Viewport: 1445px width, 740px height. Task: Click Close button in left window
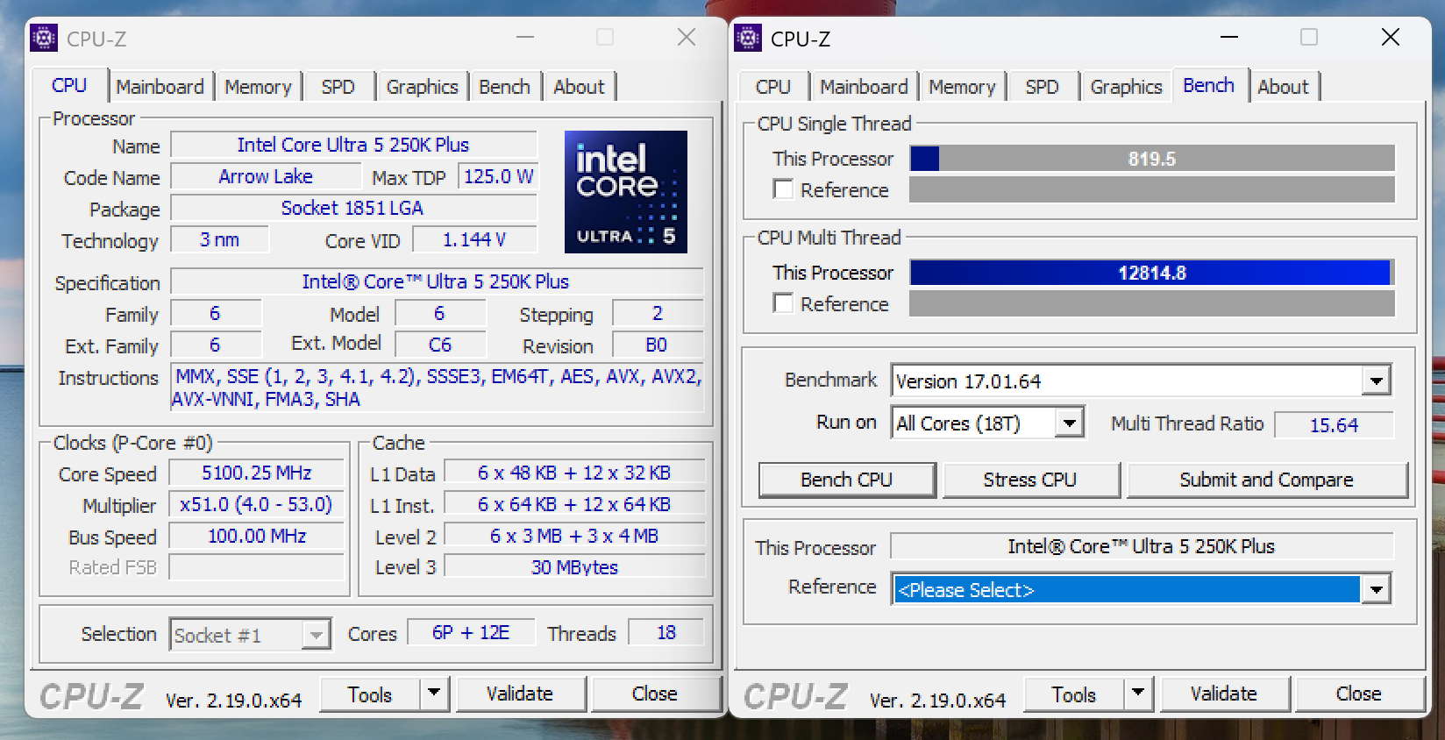(655, 694)
